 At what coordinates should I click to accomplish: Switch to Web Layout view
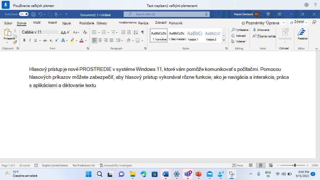(271, 165)
